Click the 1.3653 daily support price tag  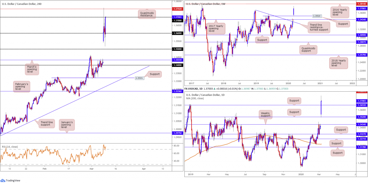pos(361,105)
